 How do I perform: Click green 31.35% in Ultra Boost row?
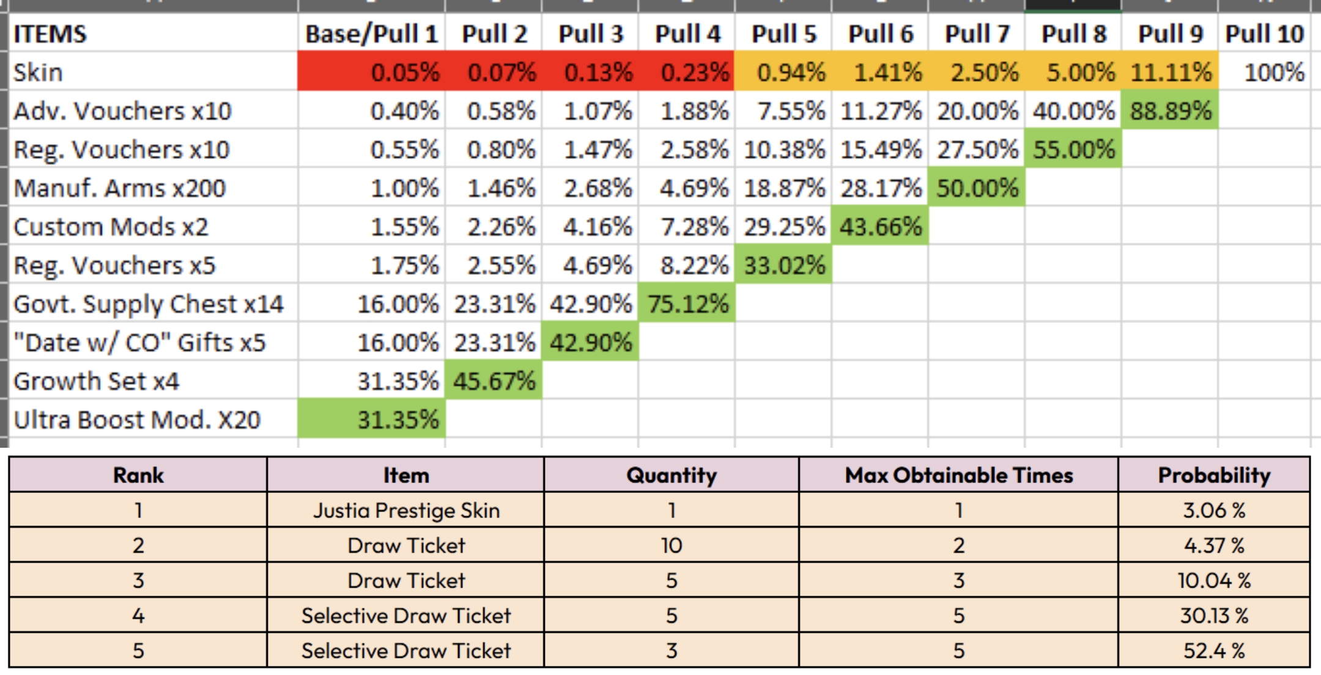pyautogui.click(x=371, y=419)
